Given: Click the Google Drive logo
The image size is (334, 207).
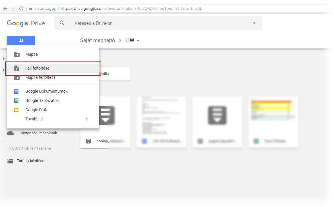Looking at the screenshot, I should click(26, 23).
